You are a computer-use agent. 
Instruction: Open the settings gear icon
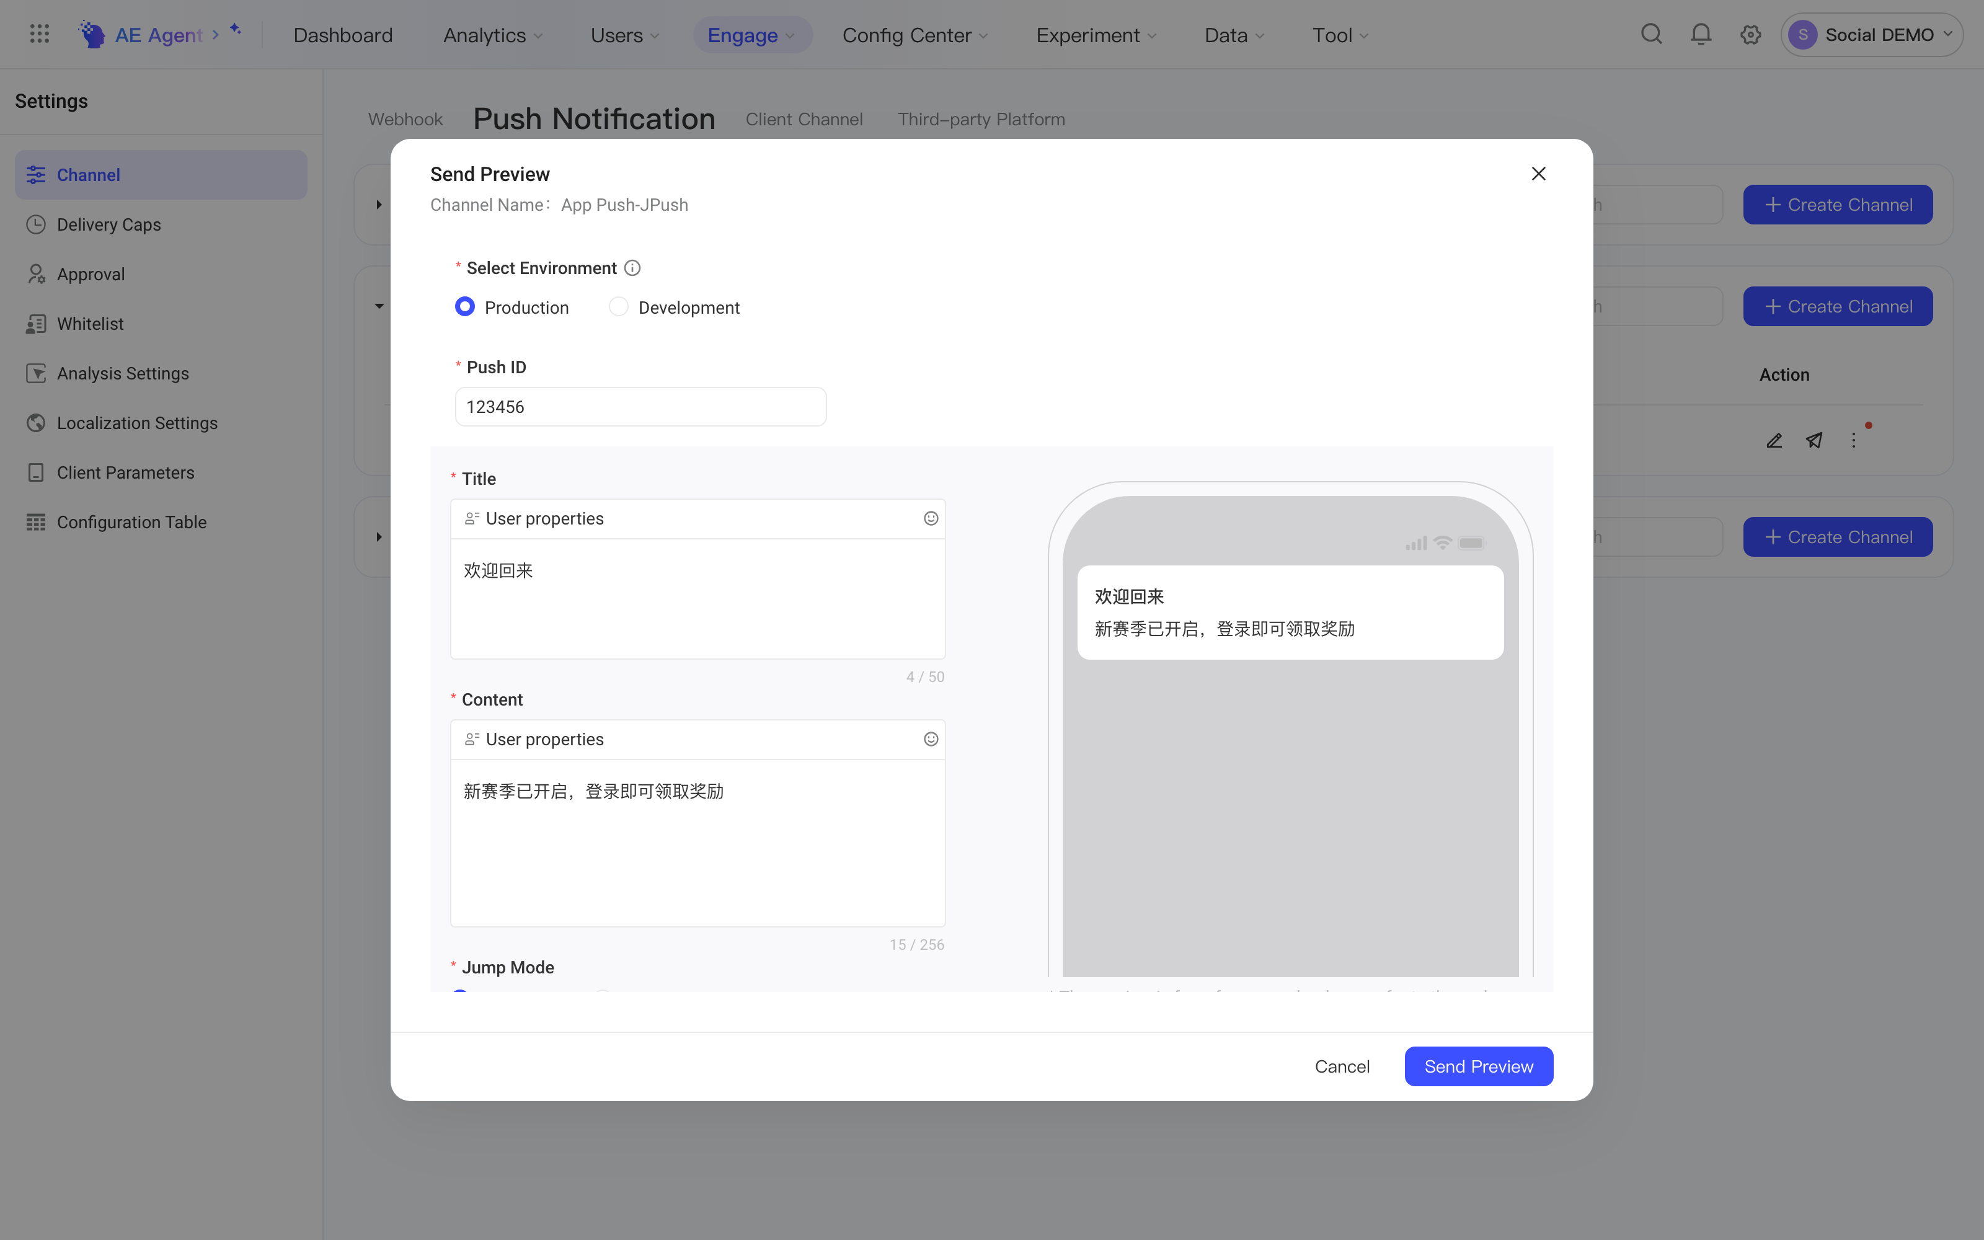[x=1750, y=35]
